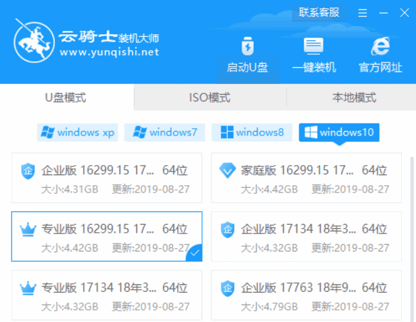Click the www.yunqishi.net website text
416x322 pixels.
[x=109, y=52]
